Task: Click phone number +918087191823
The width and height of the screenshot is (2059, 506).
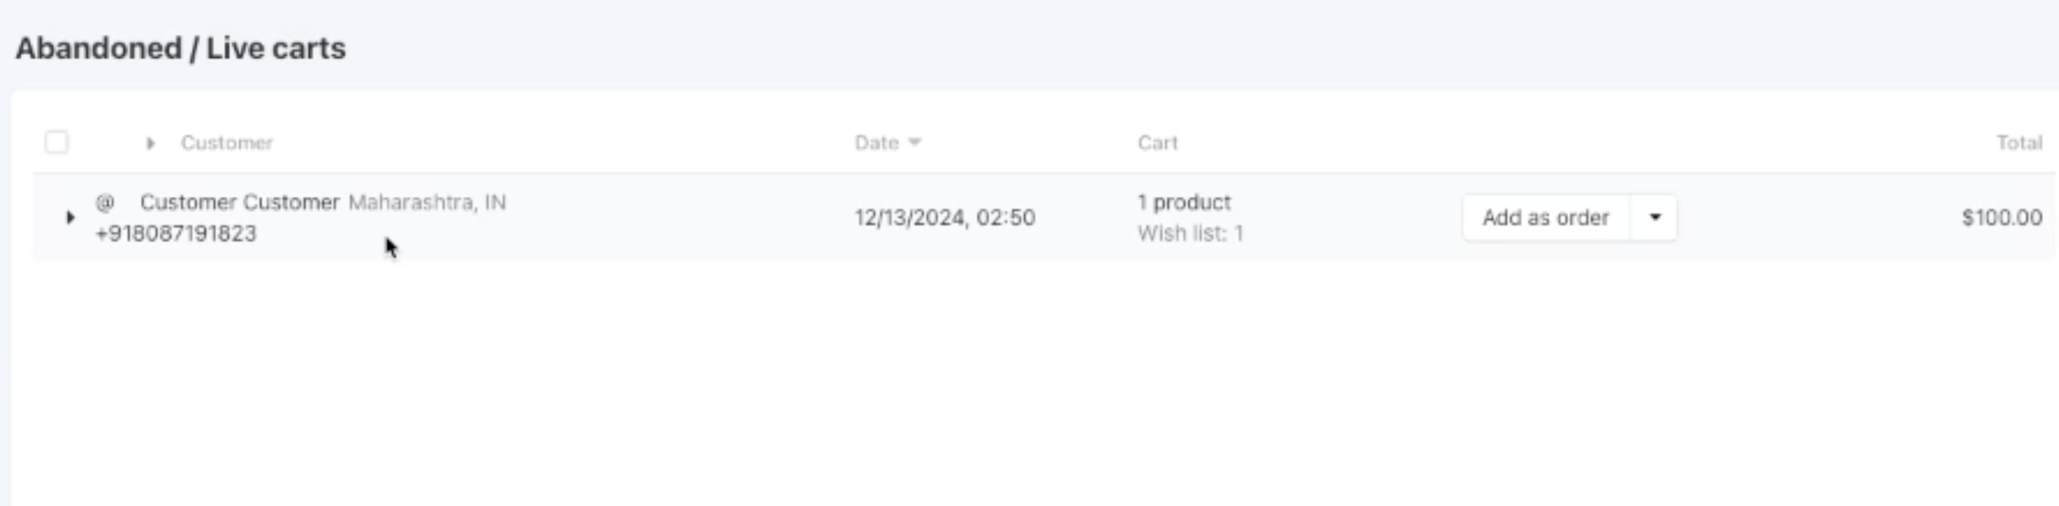Action: point(176,233)
